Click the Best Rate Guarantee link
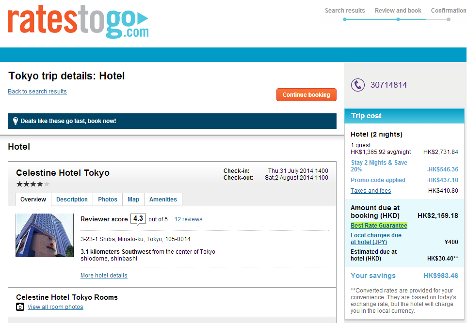 coord(379,226)
